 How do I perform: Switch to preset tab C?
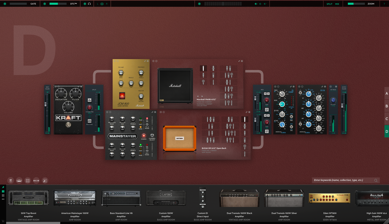pyautogui.click(x=386, y=119)
